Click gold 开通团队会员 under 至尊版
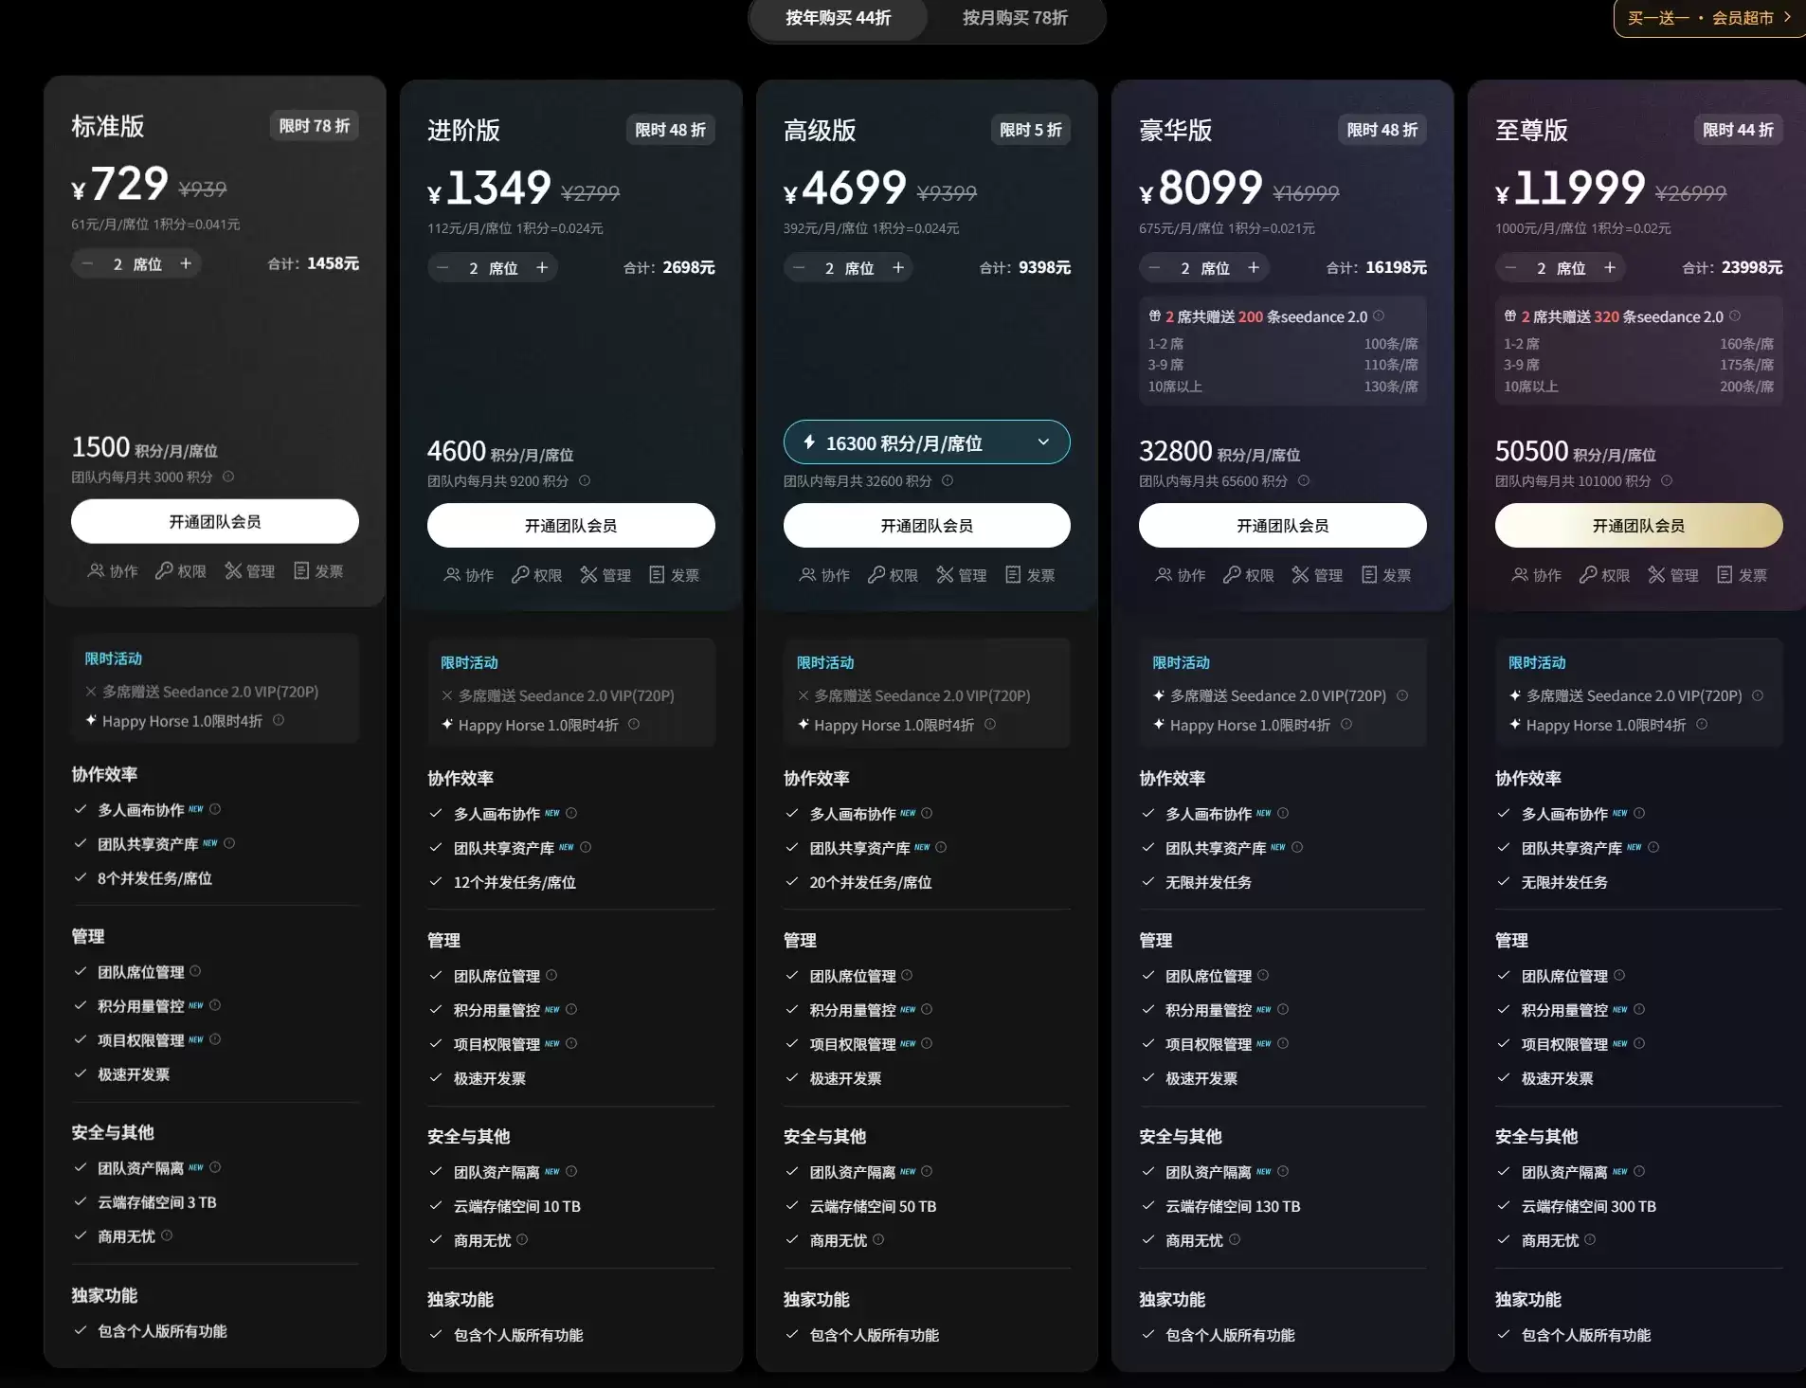The width and height of the screenshot is (1806, 1388). (1639, 525)
